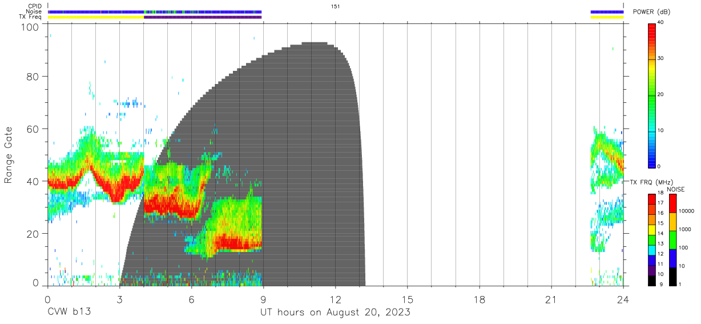Click the NOISE legend title

[x=675, y=189]
